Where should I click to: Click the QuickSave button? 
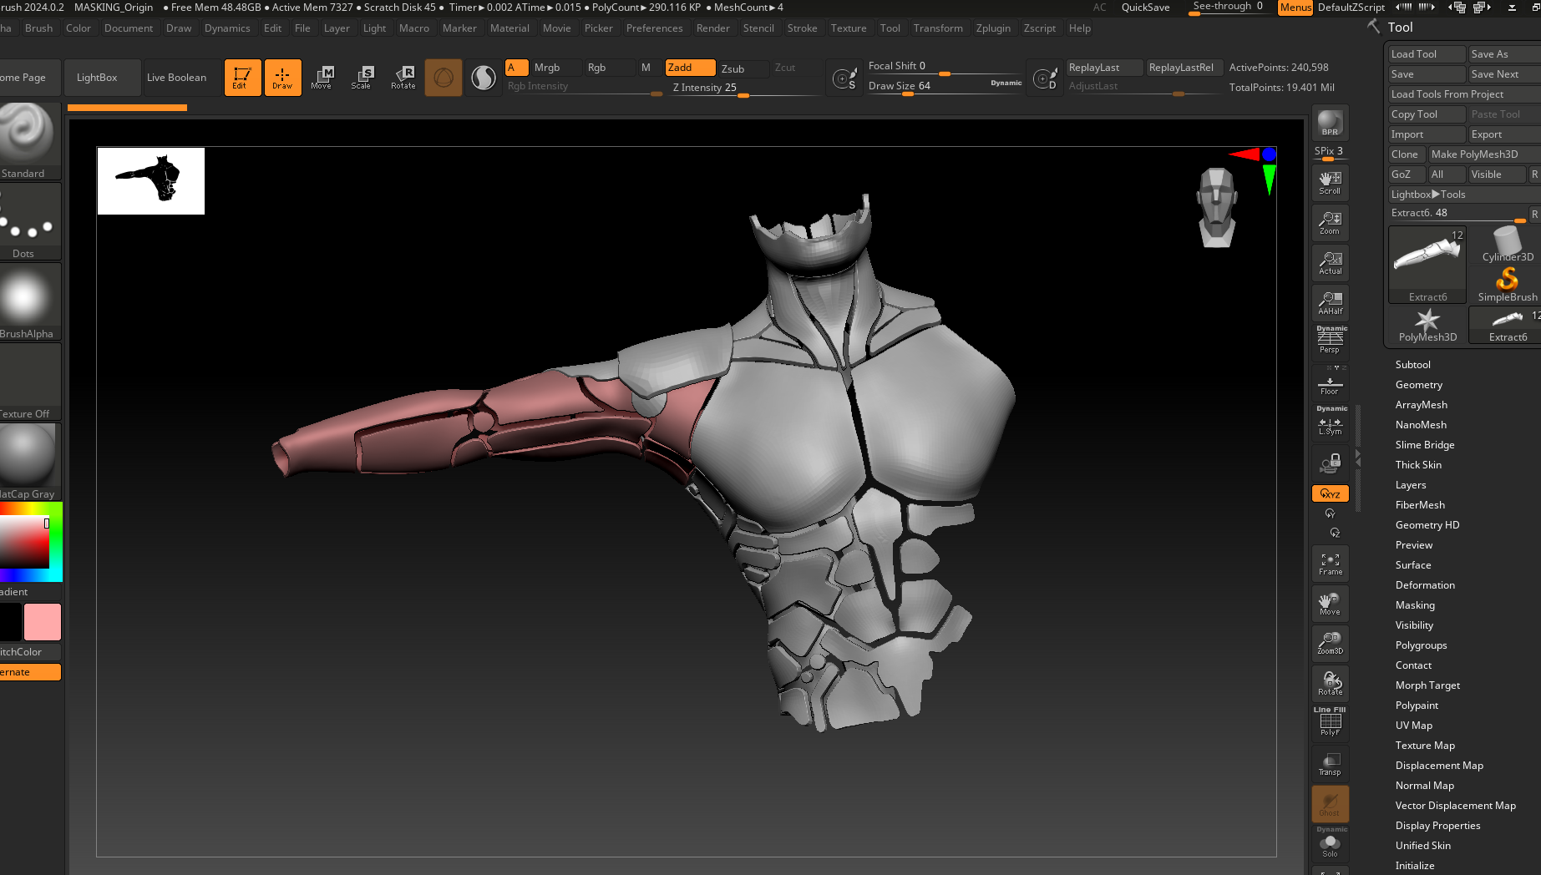(1145, 8)
